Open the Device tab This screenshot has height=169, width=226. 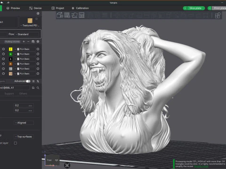[35, 8]
